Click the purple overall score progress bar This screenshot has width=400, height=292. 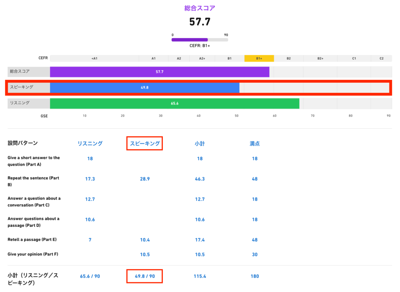tap(200, 40)
